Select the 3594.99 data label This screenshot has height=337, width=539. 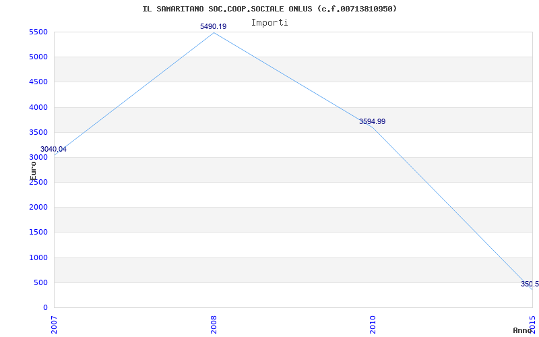click(373, 121)
